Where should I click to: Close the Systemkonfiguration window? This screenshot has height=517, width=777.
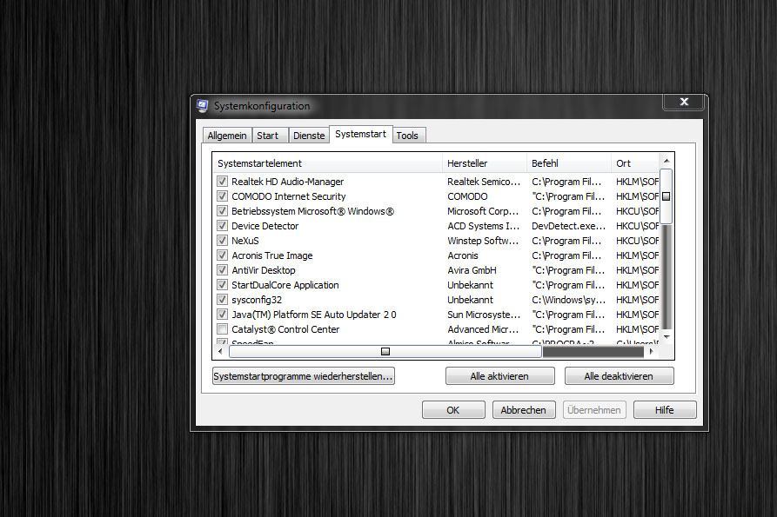684,102
